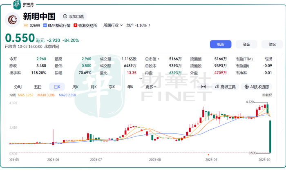Click the 新明中国 company logo icon
The height and width of the screenshot is (172, 286).
coord(12,20)
